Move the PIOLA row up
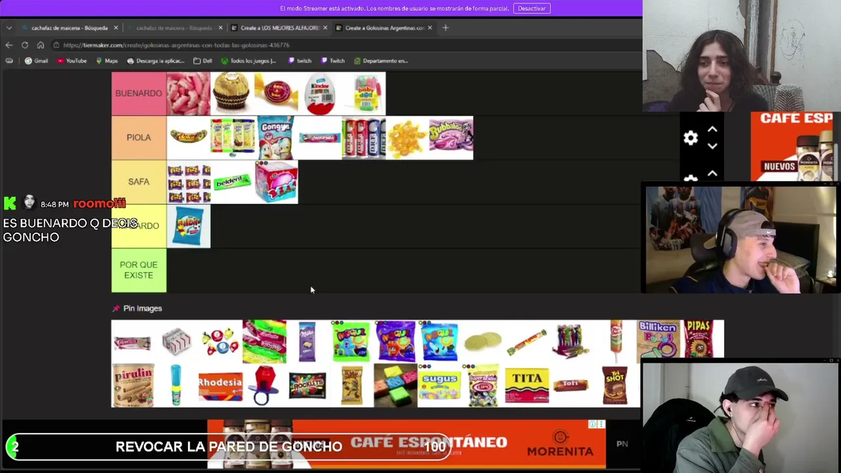This screenshot has height=473, width=841. [712, 129]
